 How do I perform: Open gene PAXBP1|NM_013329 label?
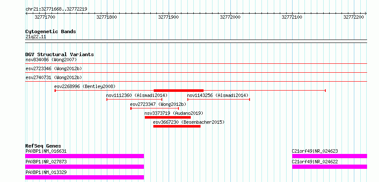pyautogui.click(x=46, y=173)
